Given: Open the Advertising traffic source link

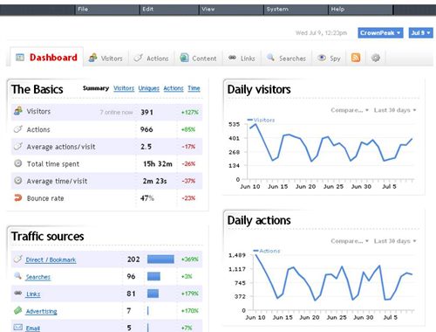Looking at the screenshot, I should tap(41, 311).
